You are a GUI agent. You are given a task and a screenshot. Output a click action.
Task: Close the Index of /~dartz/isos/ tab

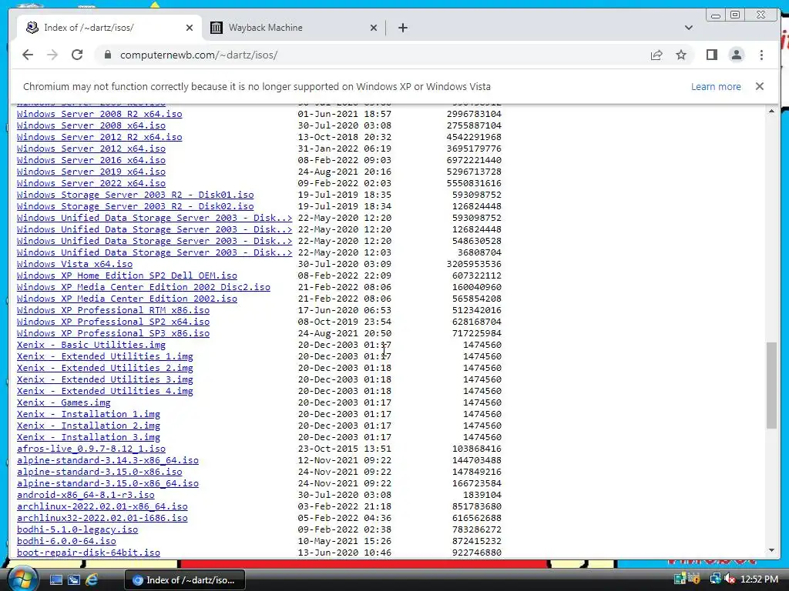190,28
